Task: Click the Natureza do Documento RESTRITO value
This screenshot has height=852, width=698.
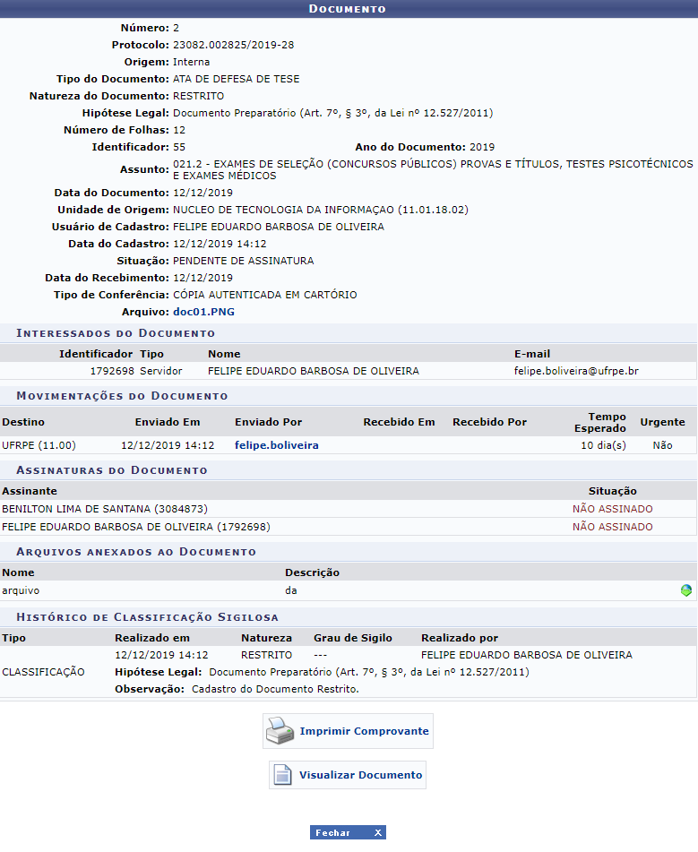Action: pyautogui.click(x=198, y=96)
